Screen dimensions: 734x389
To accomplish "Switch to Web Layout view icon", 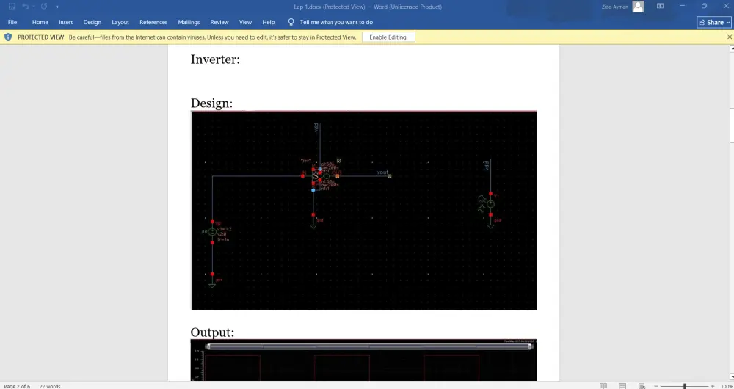I will pos(642,386).
